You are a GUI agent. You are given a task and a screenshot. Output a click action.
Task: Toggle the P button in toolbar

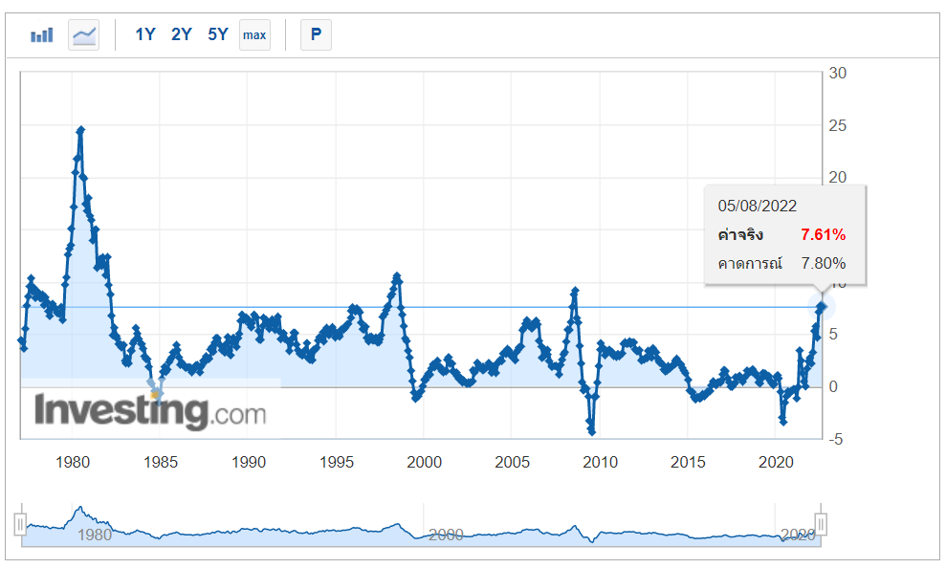pos(316,35)
